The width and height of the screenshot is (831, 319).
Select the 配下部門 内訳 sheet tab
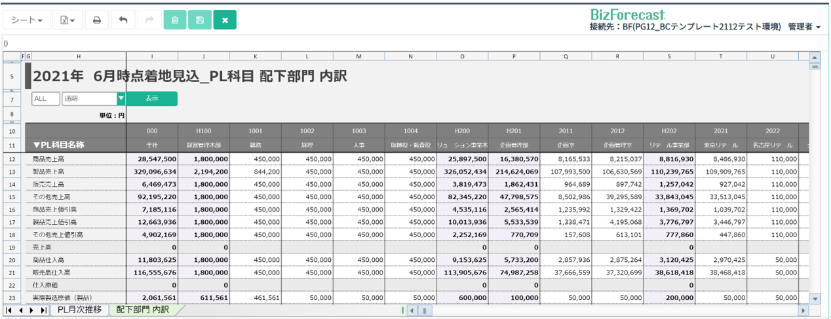pyautogui.click(x=142, y=310)
